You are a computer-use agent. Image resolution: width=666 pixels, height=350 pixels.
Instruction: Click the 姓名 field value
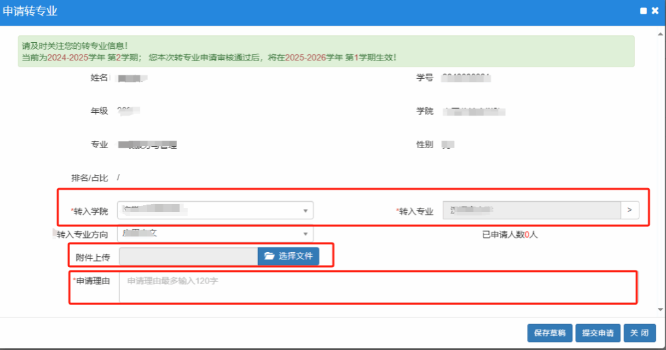(x=133, y=78)
